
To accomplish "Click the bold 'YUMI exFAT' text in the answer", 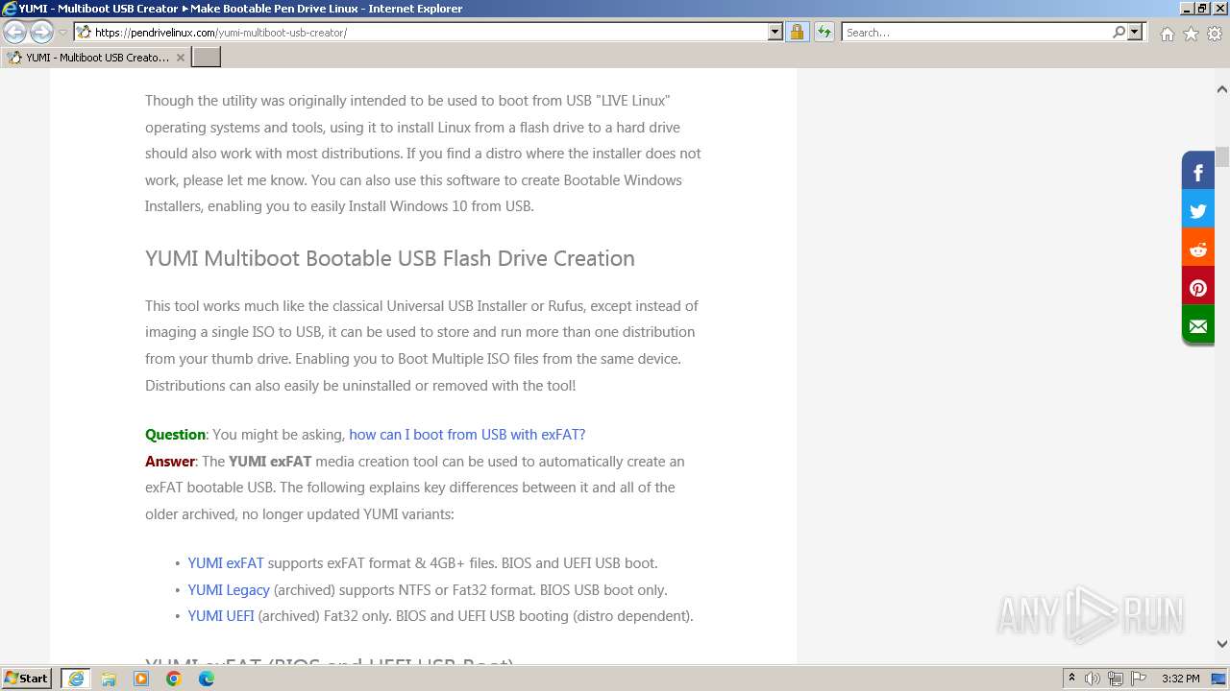I will pyautogui.click(x=270, y=462).
